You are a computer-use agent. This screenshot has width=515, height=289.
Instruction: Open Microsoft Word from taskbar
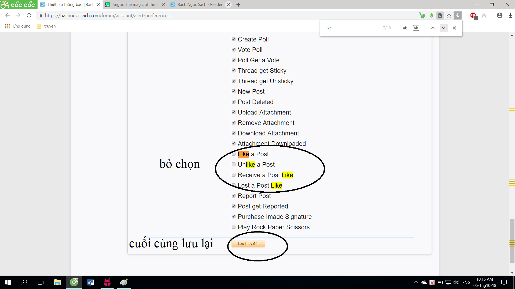point(91,282)
